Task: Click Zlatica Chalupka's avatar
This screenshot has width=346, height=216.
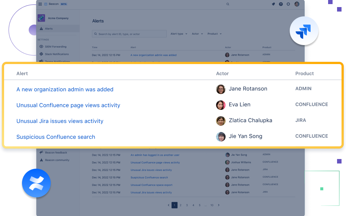Action: click(x=221, y=121)
